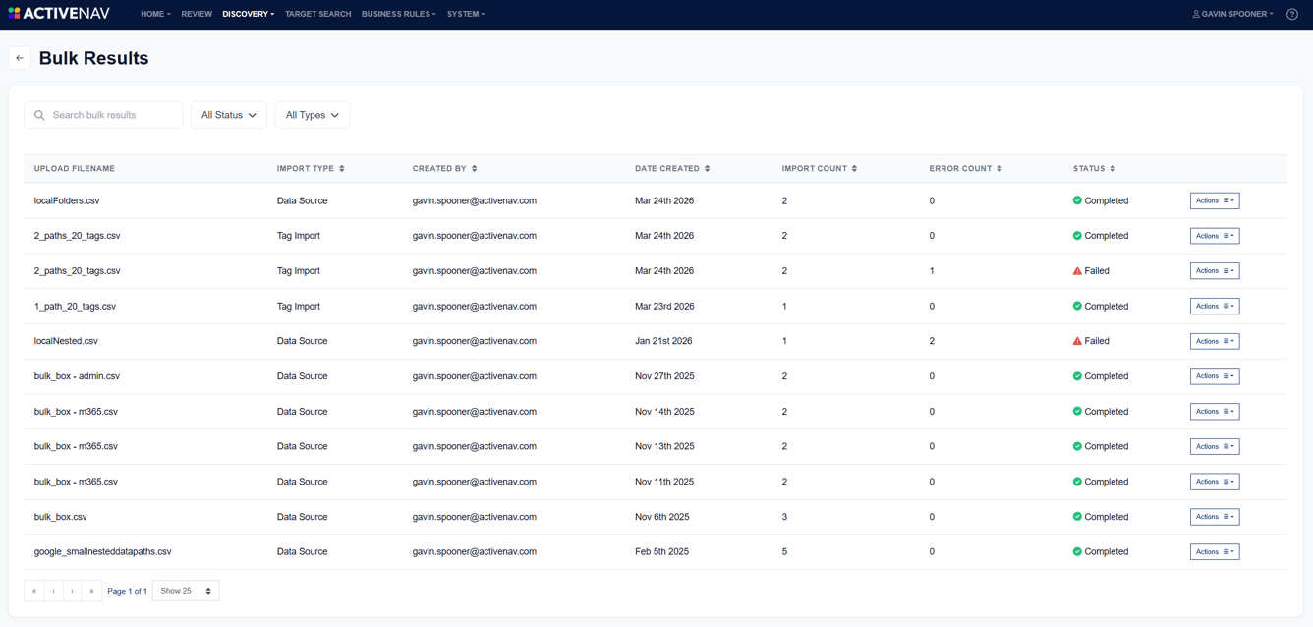Click the Nov 27th 2025 date cell
This screenshot has width=1313, height=627.
coord(664,376)
